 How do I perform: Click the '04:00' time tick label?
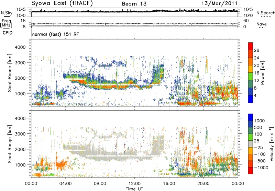click(65, 184)
